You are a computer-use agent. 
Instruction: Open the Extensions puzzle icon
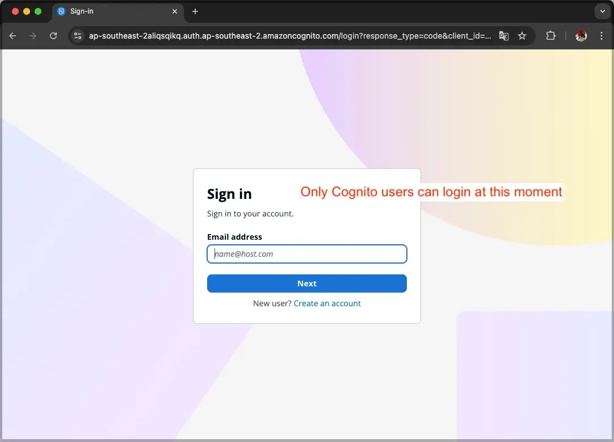click(x=550, y=36)
